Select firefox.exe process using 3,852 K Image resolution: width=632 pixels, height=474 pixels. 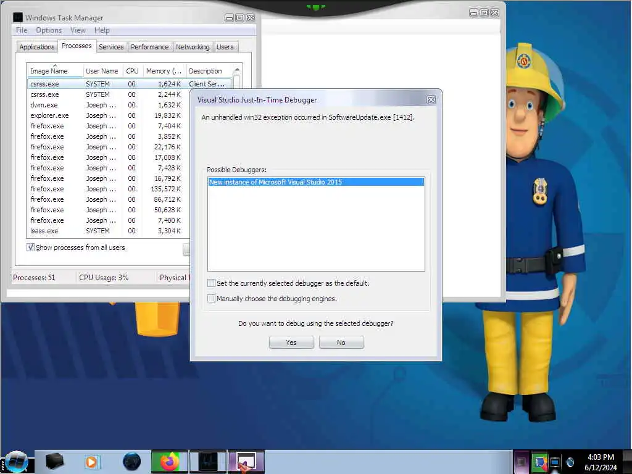click(x=109, y=136)
